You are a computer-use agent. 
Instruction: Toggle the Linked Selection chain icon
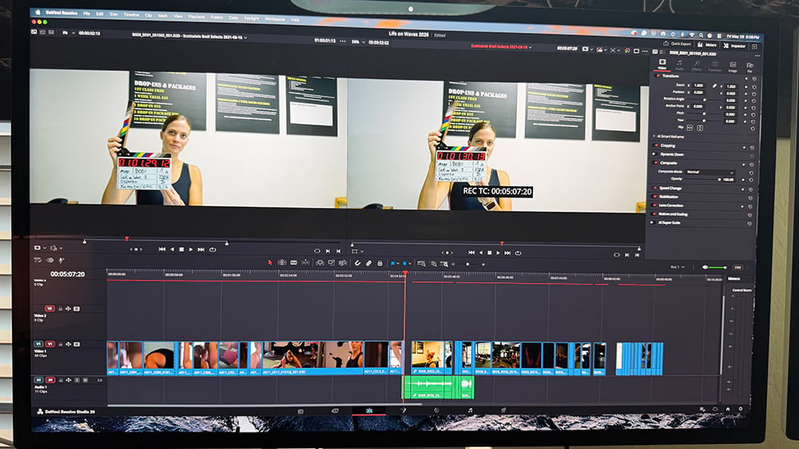369,264
